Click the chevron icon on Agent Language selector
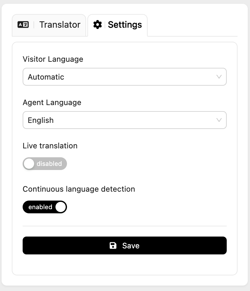Image resolution: width=250 pixels, height=291 pixels. (218, 120)
